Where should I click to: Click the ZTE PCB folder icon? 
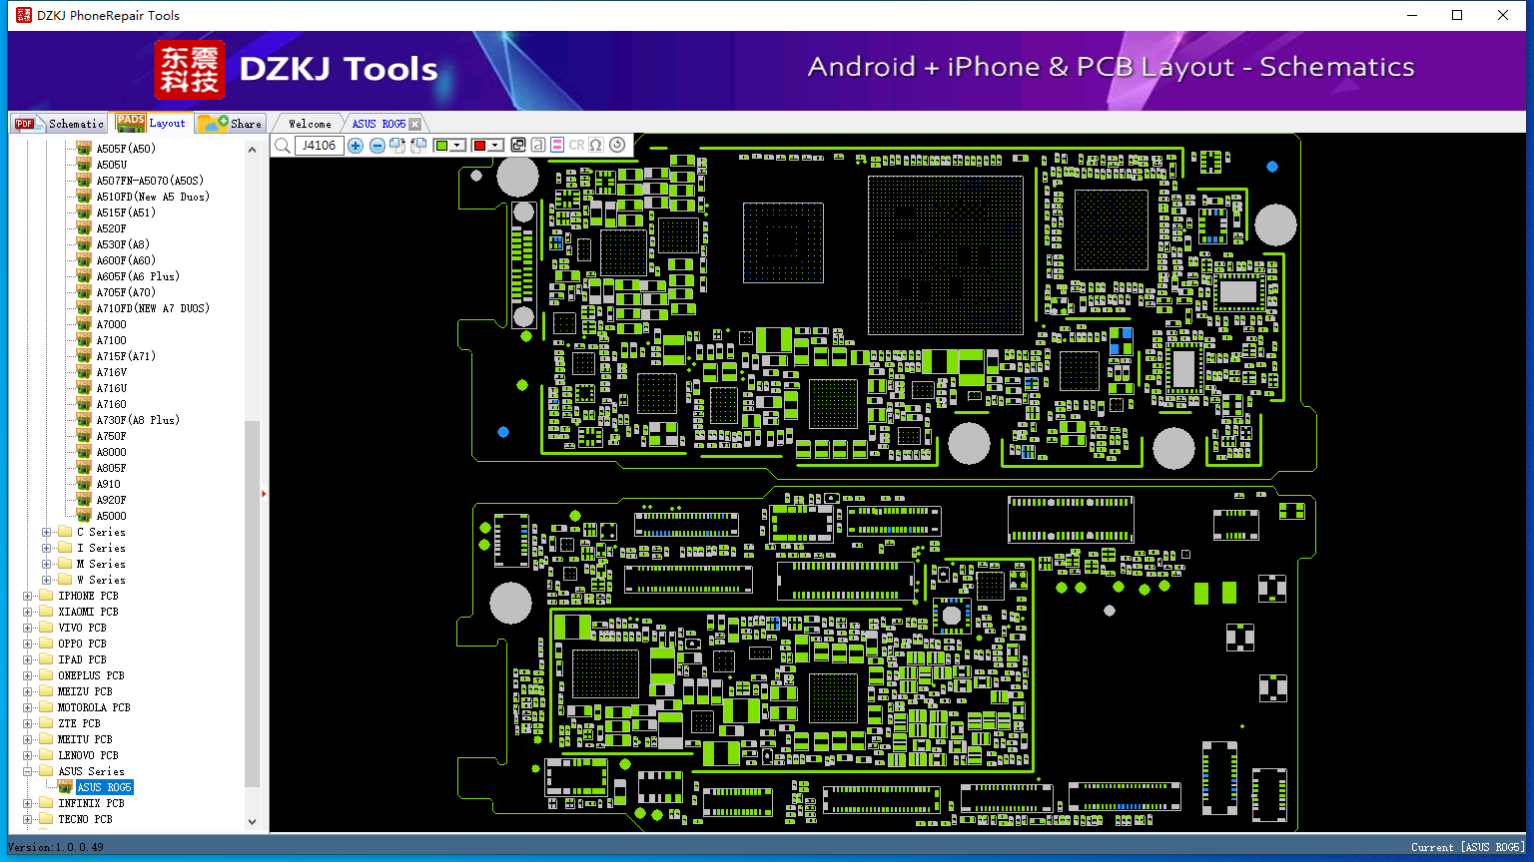click(x=46, y=723)
